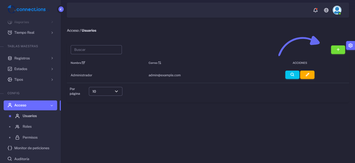Sort by Correo column arrows
This screenshot has width=355, height=163.
coord(160,63)
